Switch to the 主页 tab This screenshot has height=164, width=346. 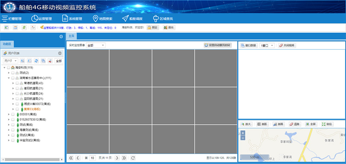pos(71,36)
